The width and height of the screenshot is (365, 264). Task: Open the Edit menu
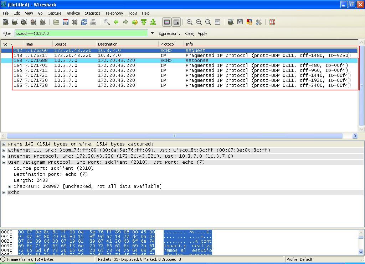[17, 13]
